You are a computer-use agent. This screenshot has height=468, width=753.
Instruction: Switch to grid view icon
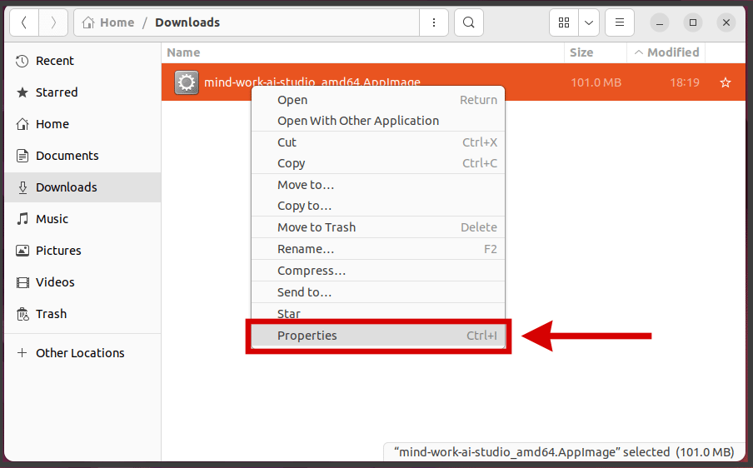pyautogui.click(x=564, y=22)
